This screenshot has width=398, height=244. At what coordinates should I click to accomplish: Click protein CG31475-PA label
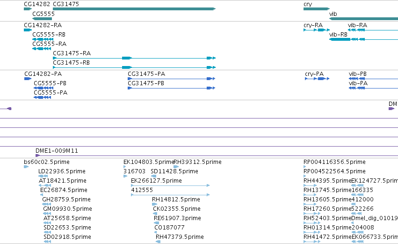[146, 74]
